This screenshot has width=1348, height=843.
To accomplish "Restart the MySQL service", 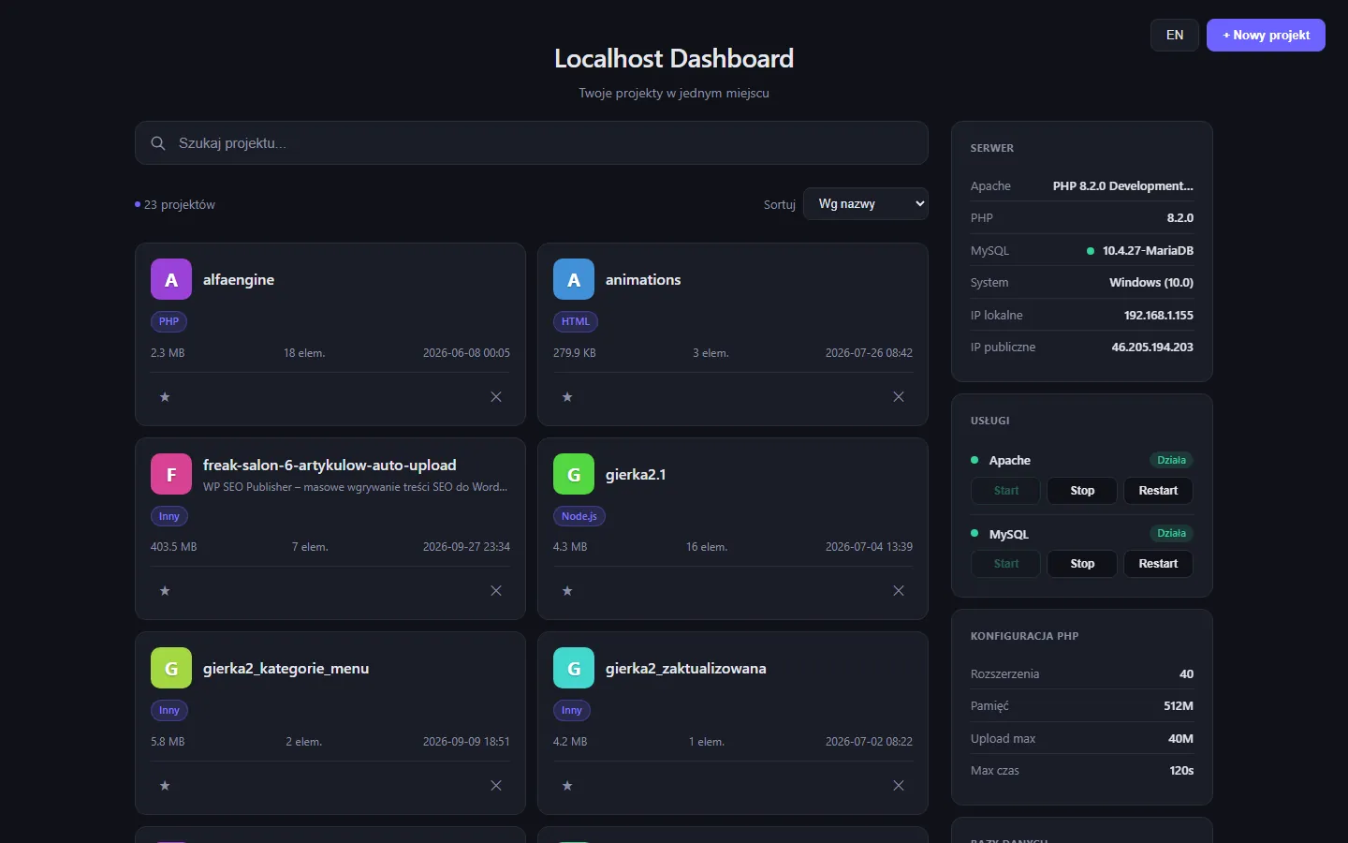I will (x=1158, y=564).
